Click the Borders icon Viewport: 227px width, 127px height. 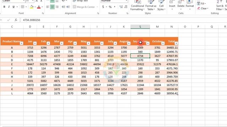pos(23,7)
